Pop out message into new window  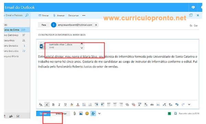tap(191, 15)
